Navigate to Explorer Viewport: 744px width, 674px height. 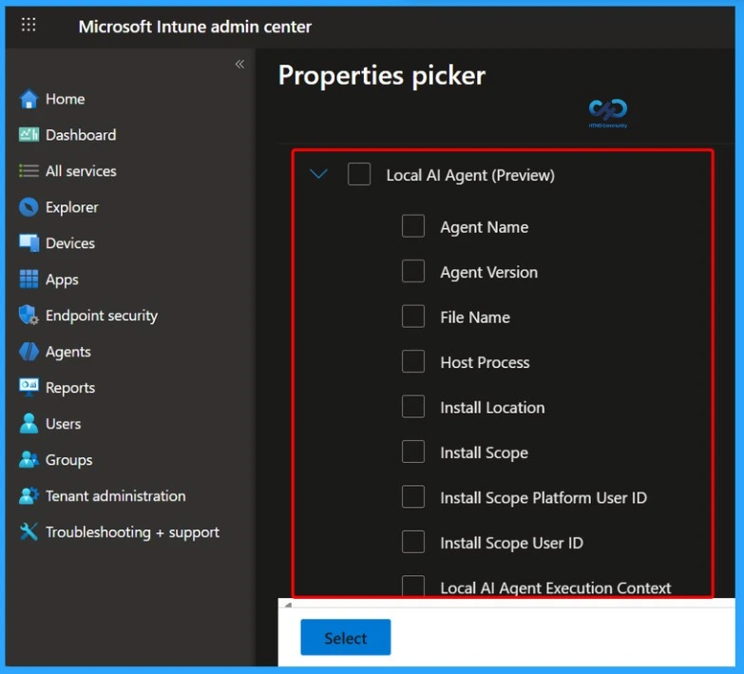tap(71, 207)
